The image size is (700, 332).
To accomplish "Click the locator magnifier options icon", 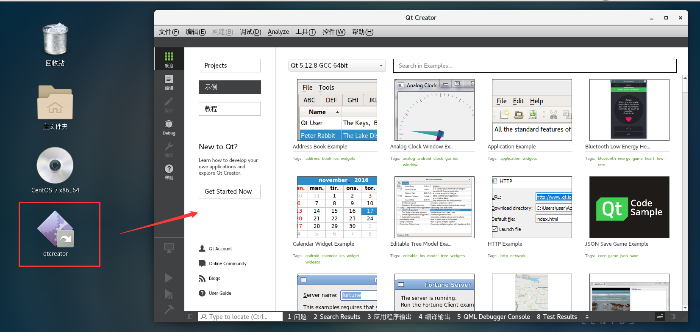I will point(204,316).
